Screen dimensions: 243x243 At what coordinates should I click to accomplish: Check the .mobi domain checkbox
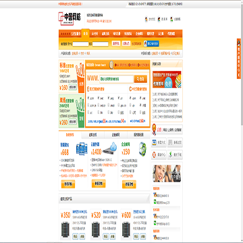pos(109,105)
